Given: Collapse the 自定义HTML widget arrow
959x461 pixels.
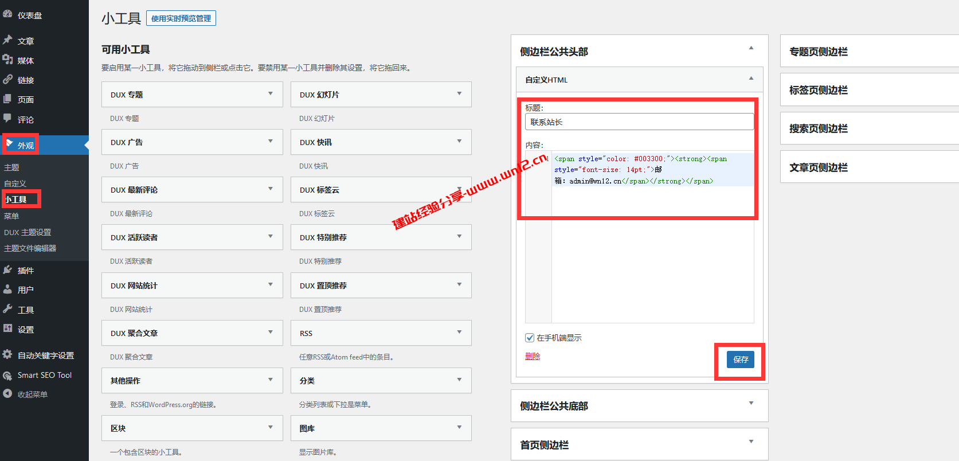Looking at the screenshot, I should click(x=751, y=79).
